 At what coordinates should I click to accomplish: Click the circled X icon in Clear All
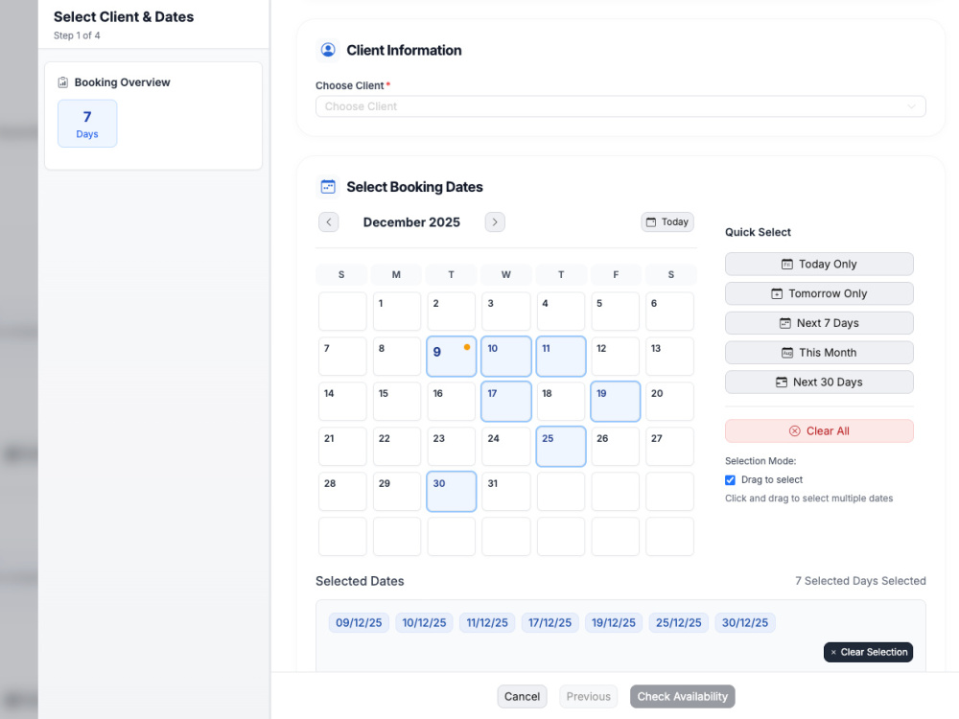tap(794, 431)
